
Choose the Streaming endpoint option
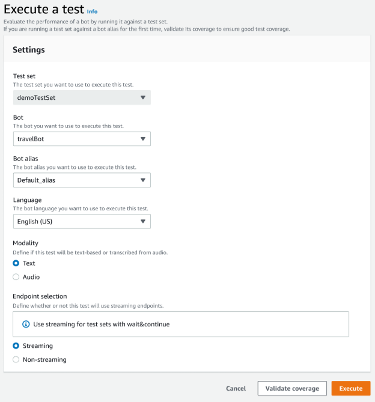(x=16, y=346)
